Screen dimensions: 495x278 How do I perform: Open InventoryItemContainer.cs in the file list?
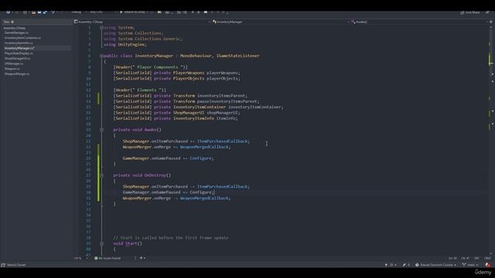(22, 38)
